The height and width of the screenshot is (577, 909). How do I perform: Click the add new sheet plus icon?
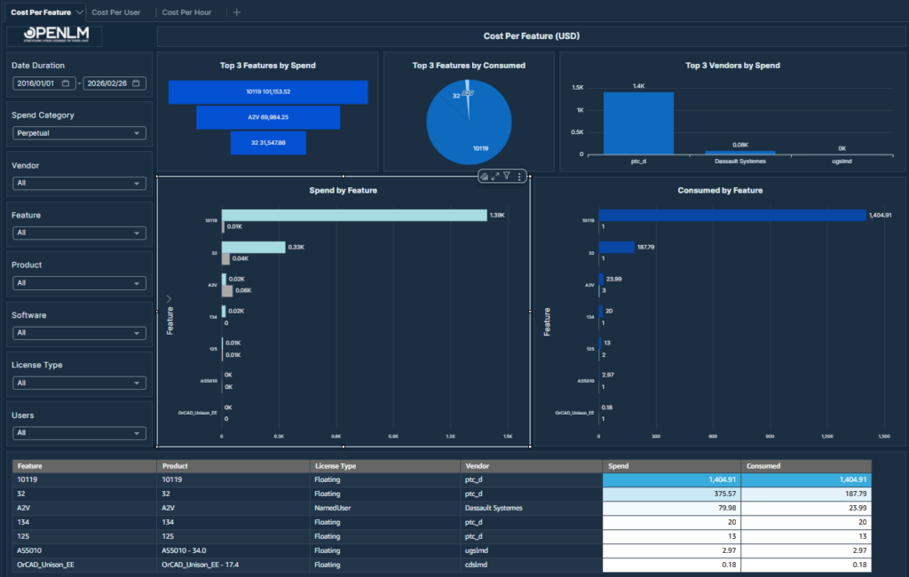click(236, 12)
